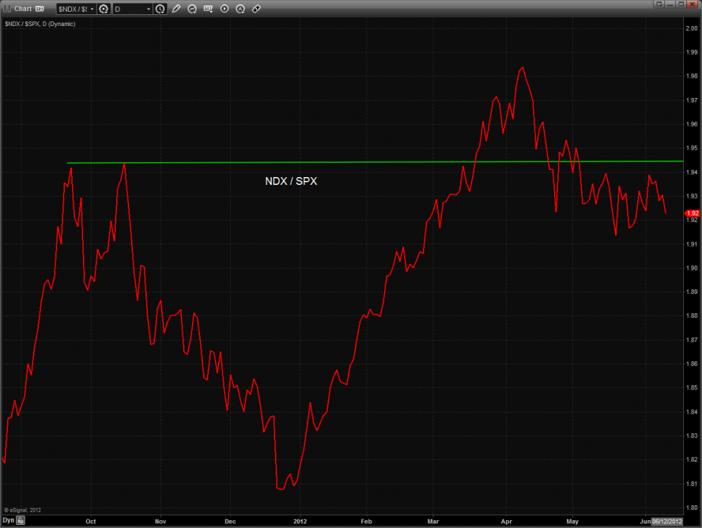The width and height of the screenshot is (702, 528).
Task: Click the red 1.92 current price marker
Action: point(693,213)
